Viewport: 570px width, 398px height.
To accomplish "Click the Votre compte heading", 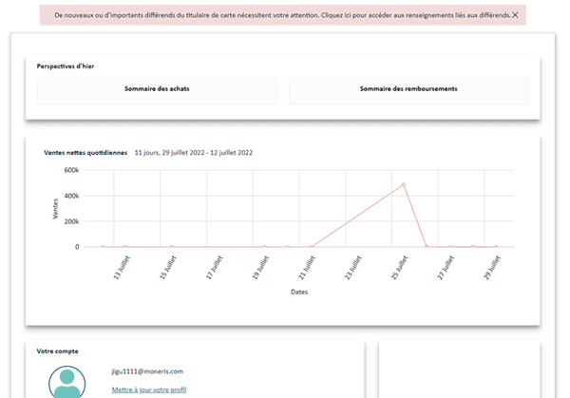I will tap(57, 351).
